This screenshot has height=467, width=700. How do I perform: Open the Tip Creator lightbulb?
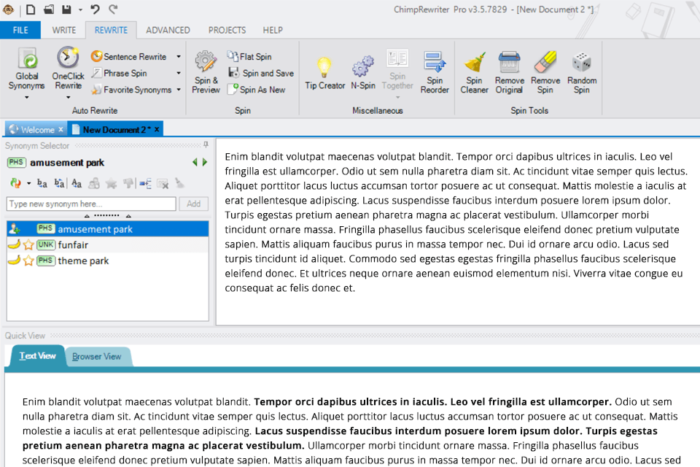coord(325,72)
